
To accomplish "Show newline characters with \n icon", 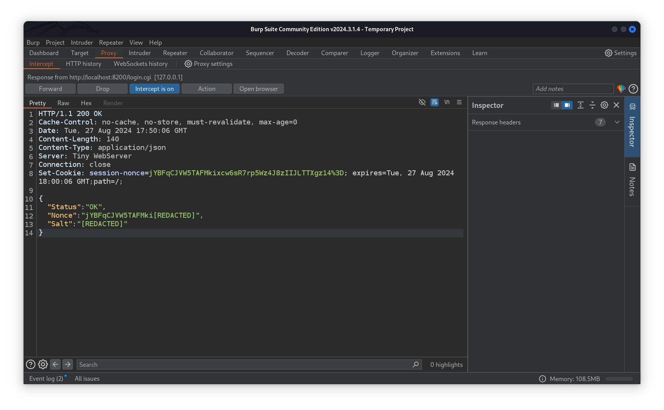I will (447, 102).
